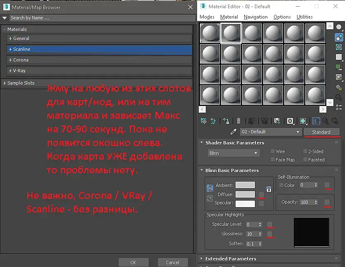Click the Standard material type button
This screenshot has height=267, width=345.
pos(321,132)
